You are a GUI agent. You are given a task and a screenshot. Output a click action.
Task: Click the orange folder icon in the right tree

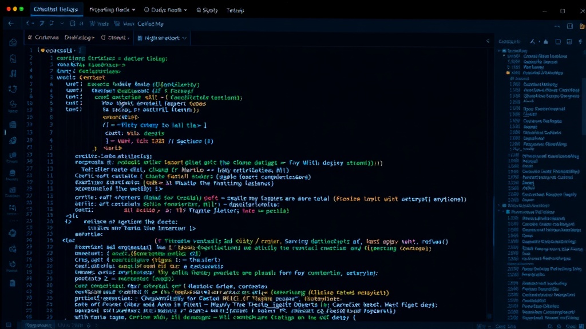click(x=508, y=73)
